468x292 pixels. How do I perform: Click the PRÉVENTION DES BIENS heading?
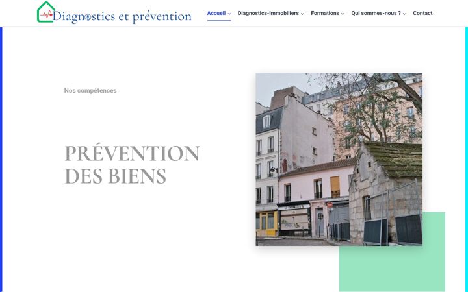pyautogui.click(x=132, y=164)
